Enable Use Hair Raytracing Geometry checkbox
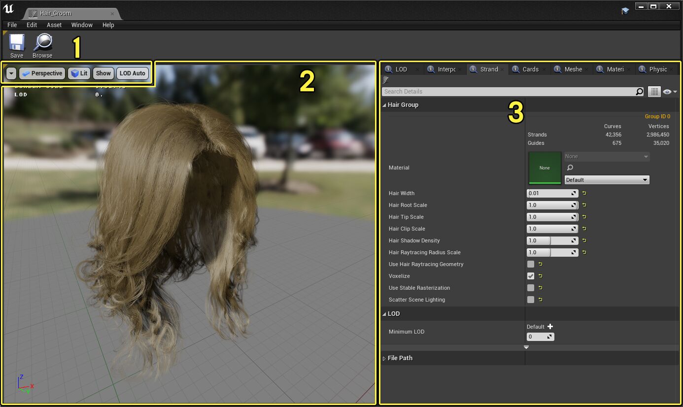The height and width of the screenshot is (407, 683). click(531, 264)
